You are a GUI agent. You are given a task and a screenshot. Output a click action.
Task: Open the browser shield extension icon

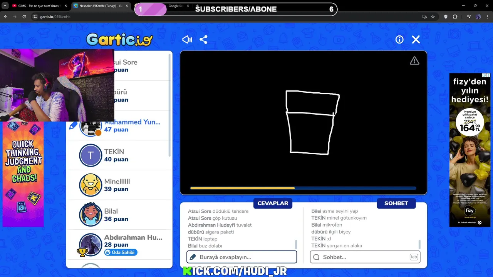coord(446,17)
